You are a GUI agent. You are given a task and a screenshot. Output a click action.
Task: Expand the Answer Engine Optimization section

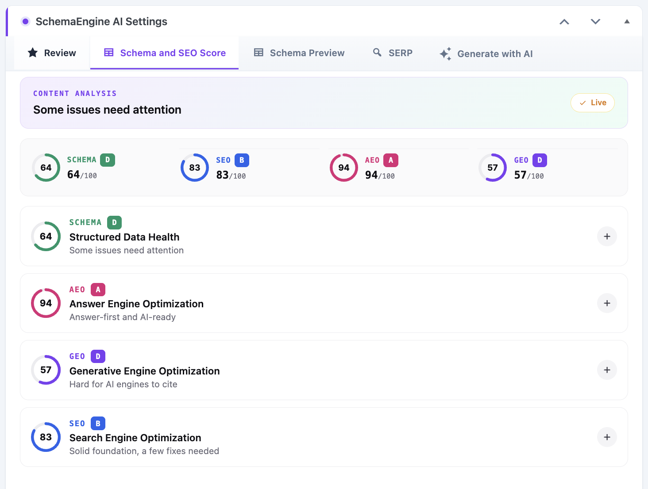pos(607,303)
